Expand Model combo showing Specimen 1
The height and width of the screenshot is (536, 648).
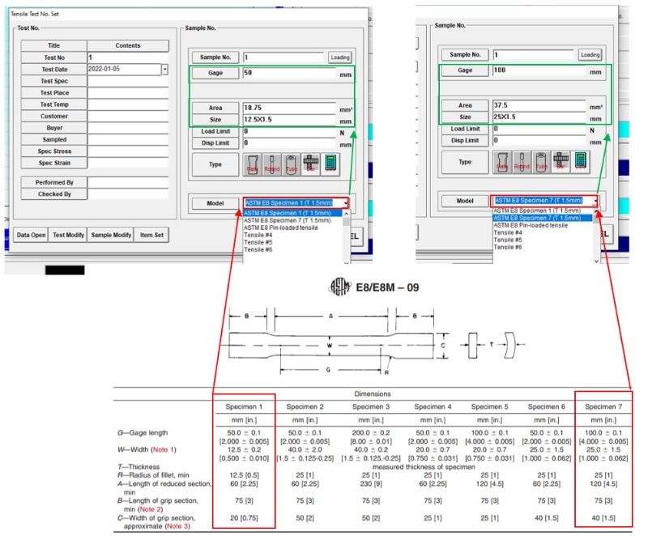click(x=346, y=203)
